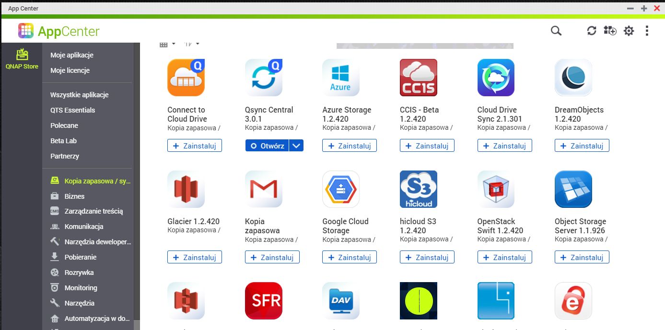Click the DreamObjects app icon
665x330 pixels.
pos(573,78)
